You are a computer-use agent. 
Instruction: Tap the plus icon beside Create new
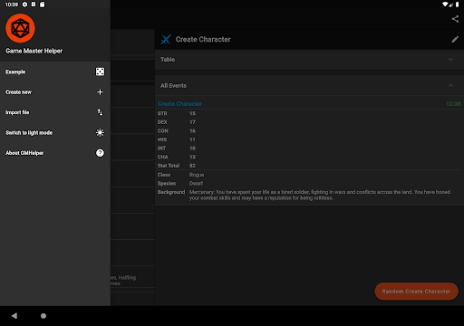click(x=100, y=92)
